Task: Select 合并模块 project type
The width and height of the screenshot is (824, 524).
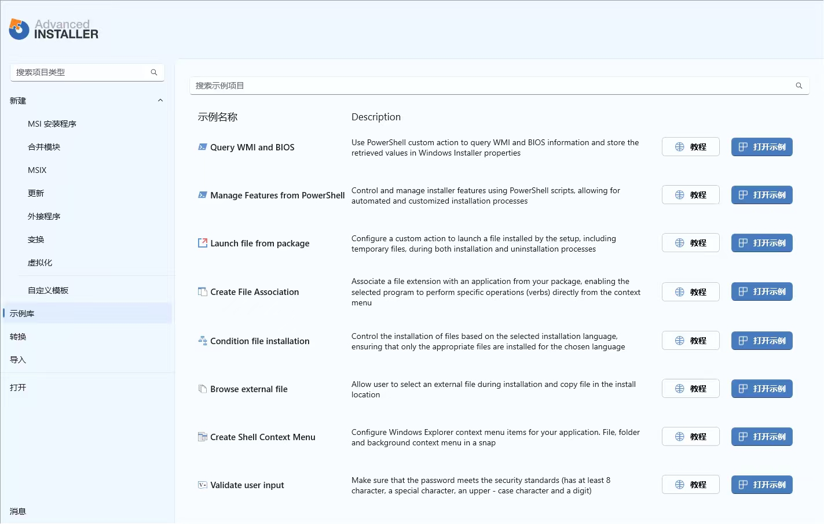Action: pyautogui.click(x=44, y=147)
